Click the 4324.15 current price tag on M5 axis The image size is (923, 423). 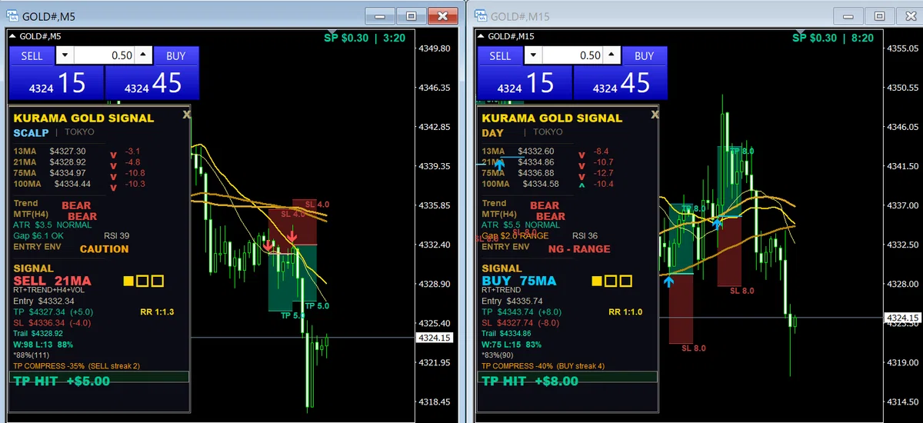(435, 338)
